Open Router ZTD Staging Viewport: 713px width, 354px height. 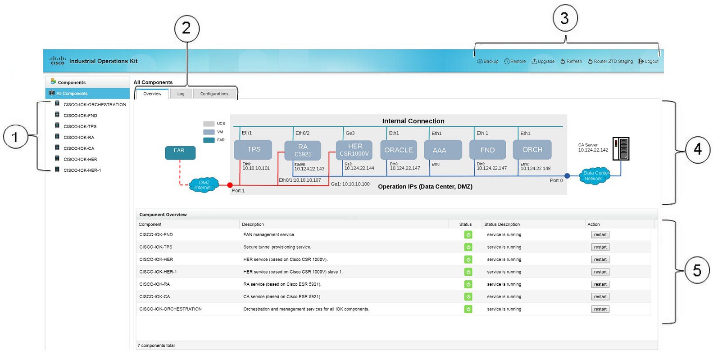click(610, 61)
